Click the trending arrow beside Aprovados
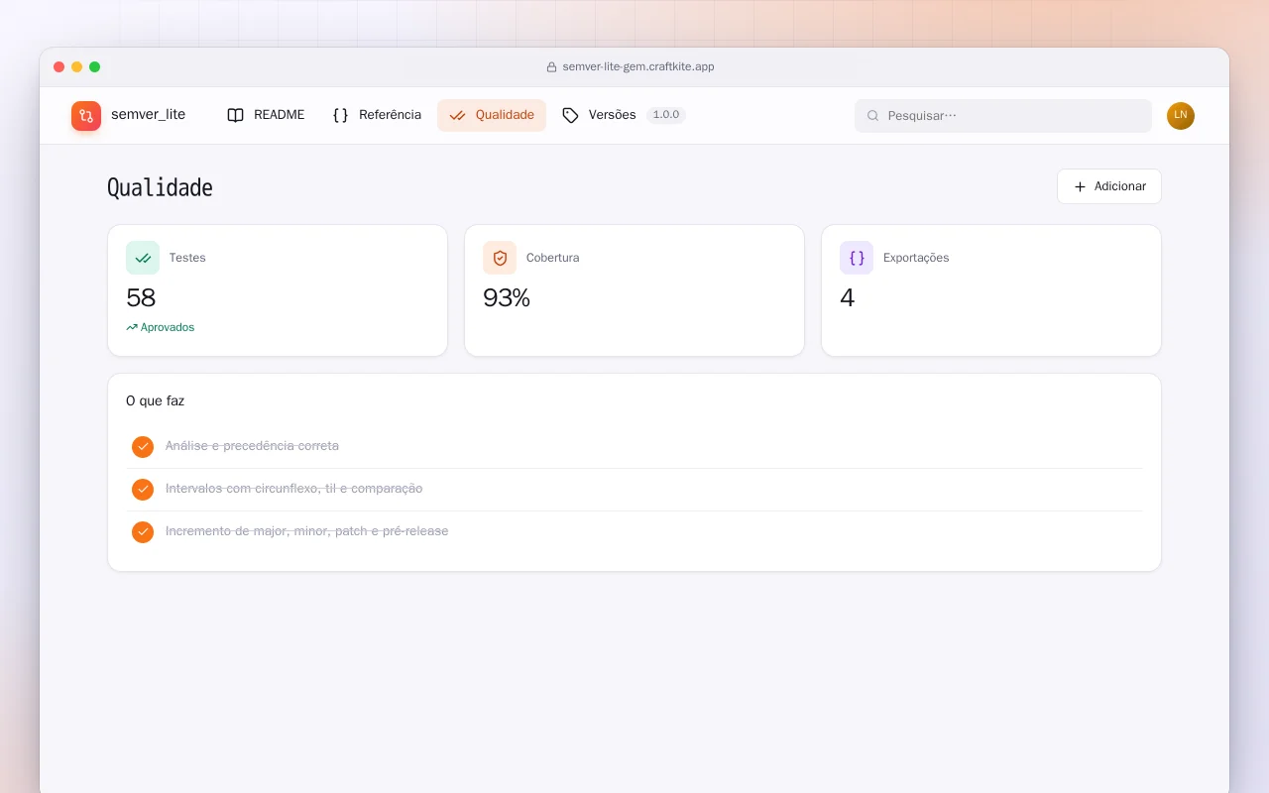This screenshot has height=793, width=1269. pos(132,327)
